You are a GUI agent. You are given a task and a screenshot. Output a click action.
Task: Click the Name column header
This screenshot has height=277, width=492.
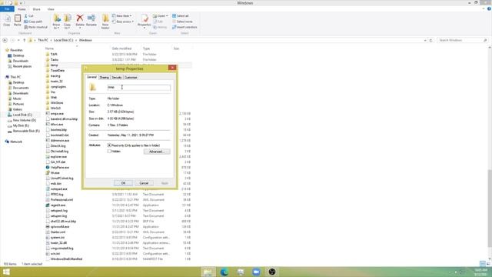pos(49,48)
